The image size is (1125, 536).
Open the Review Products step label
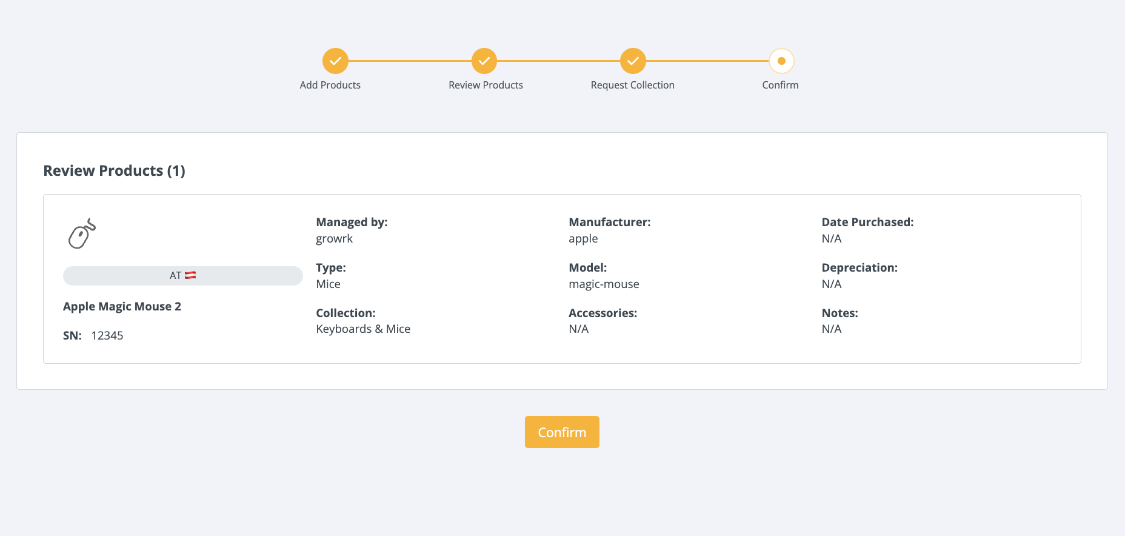click(486, 85)
